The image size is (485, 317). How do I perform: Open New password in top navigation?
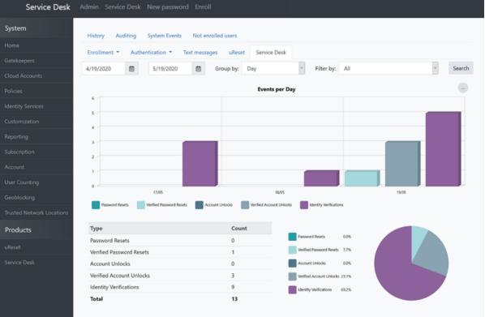click(168, 6)
